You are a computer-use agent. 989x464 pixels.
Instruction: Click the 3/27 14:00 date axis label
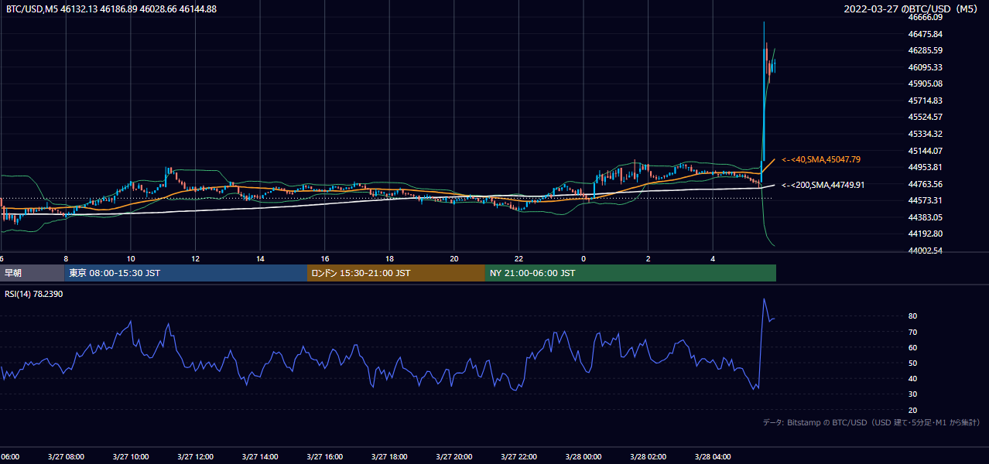(260, 457)
